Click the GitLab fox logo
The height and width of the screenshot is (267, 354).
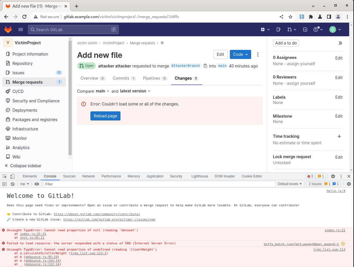point(8,29)
